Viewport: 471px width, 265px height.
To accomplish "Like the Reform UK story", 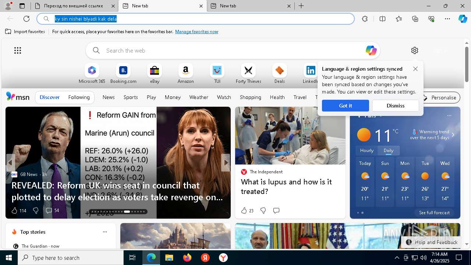I will point(14,211).
